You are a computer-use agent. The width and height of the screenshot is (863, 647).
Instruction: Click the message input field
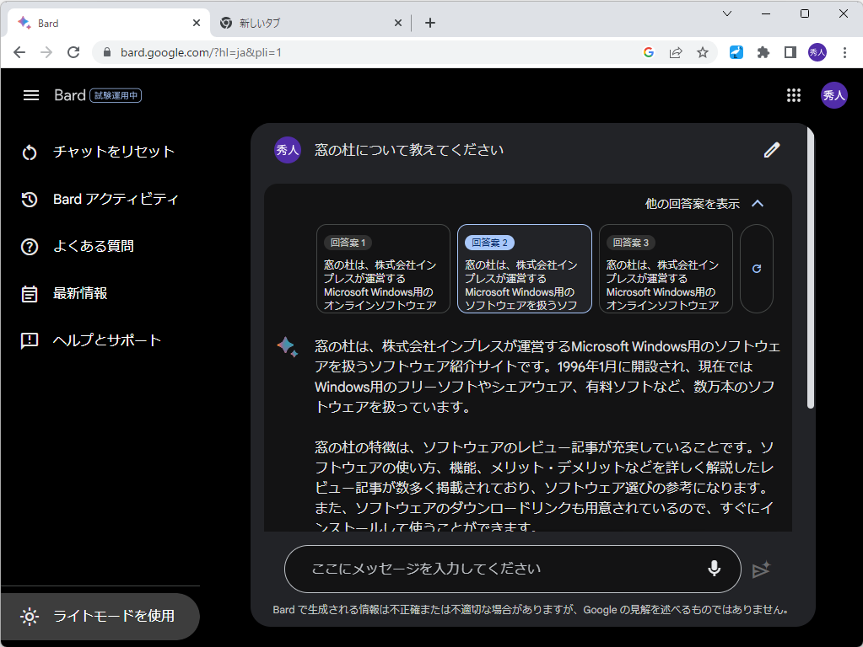pos(506,569)
